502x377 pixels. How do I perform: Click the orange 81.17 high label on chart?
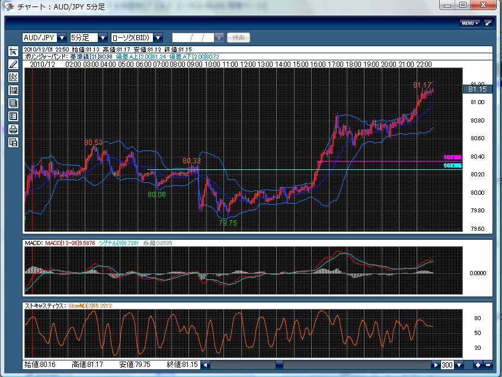[422, 85]
